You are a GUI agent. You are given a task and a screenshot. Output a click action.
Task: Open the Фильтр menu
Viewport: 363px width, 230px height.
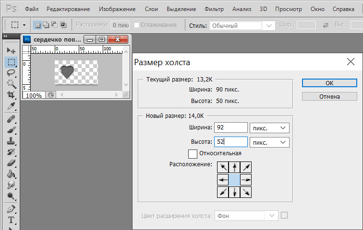tap(214, 9)
